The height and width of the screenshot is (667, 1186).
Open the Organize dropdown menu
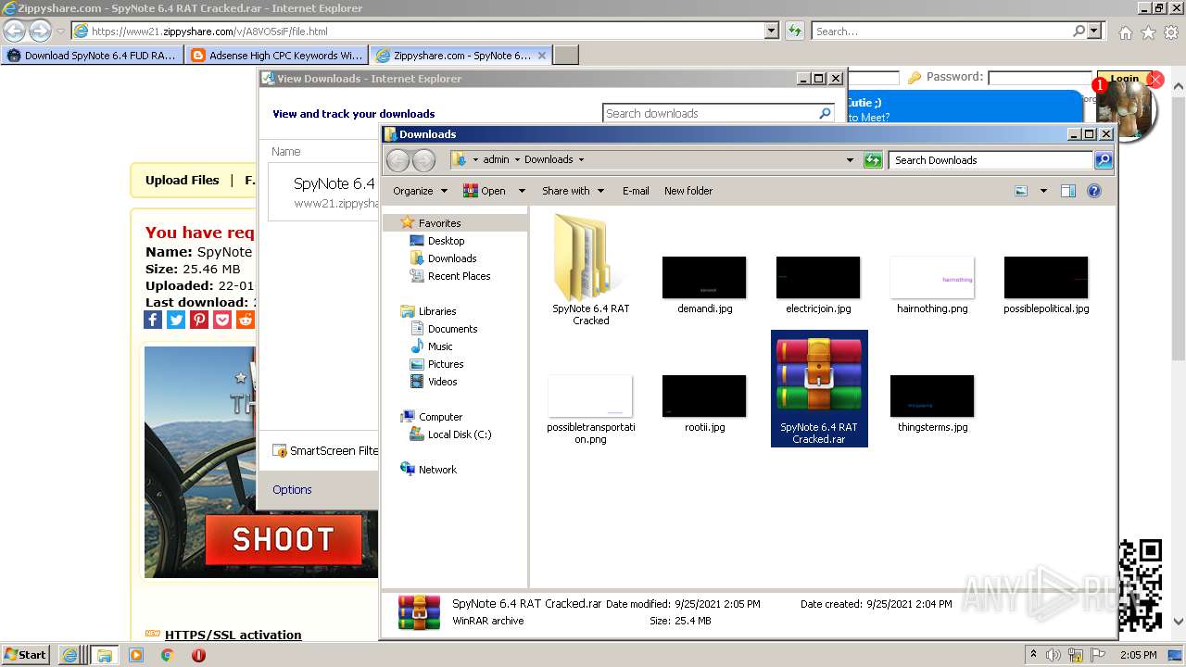[420, 191]
